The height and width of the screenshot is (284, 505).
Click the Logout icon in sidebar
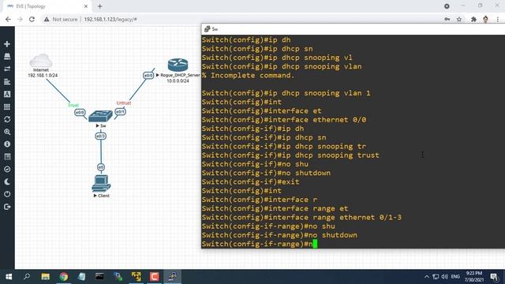7,207
